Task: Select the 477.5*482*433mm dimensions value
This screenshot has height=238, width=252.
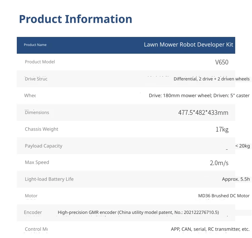Action: click(203, 112)
